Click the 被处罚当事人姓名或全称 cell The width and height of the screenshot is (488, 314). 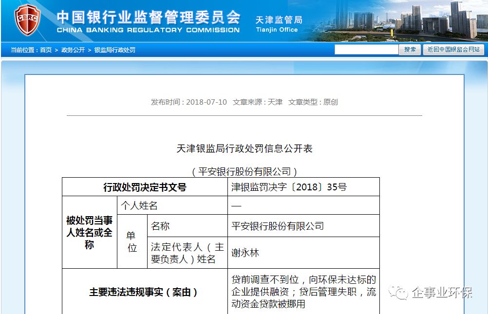click(x=90, y=232)
